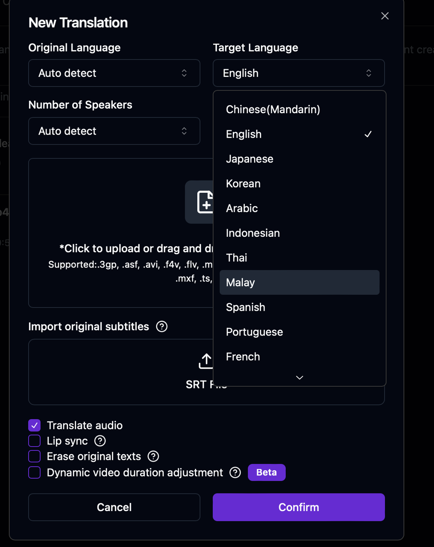
Task: Open the Original Language dropdown
Action: [x=114, y=73]
